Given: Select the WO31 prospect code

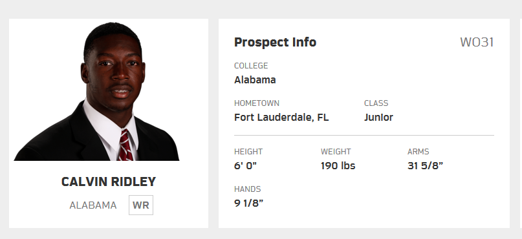Looking at the screenshot, I should [x=477, y=43].
